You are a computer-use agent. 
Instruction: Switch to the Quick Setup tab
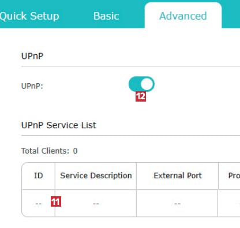click(29, 16)
